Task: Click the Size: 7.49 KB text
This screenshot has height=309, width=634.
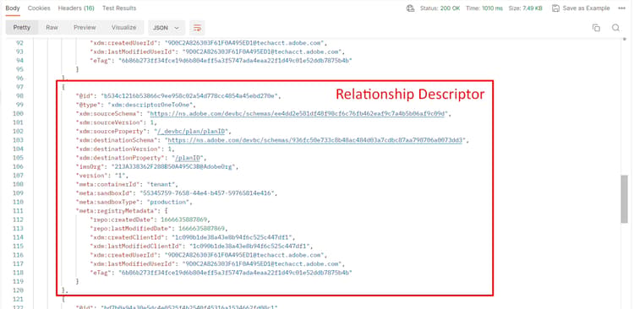Action: tap(526, 8)
